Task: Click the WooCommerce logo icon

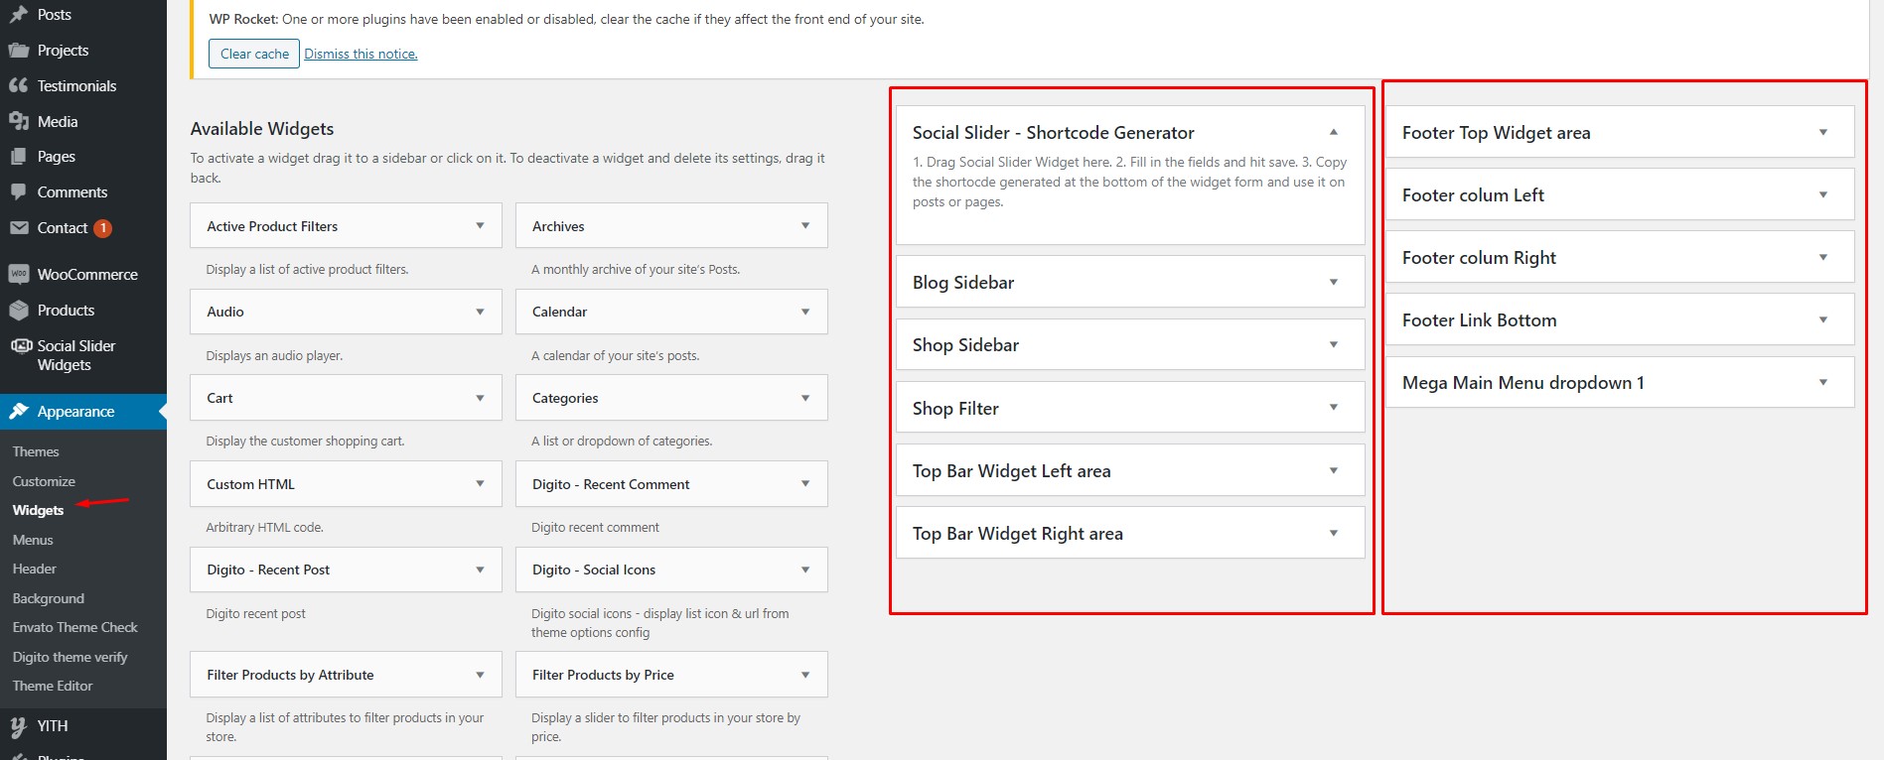Action: click(x=18, y=275)
